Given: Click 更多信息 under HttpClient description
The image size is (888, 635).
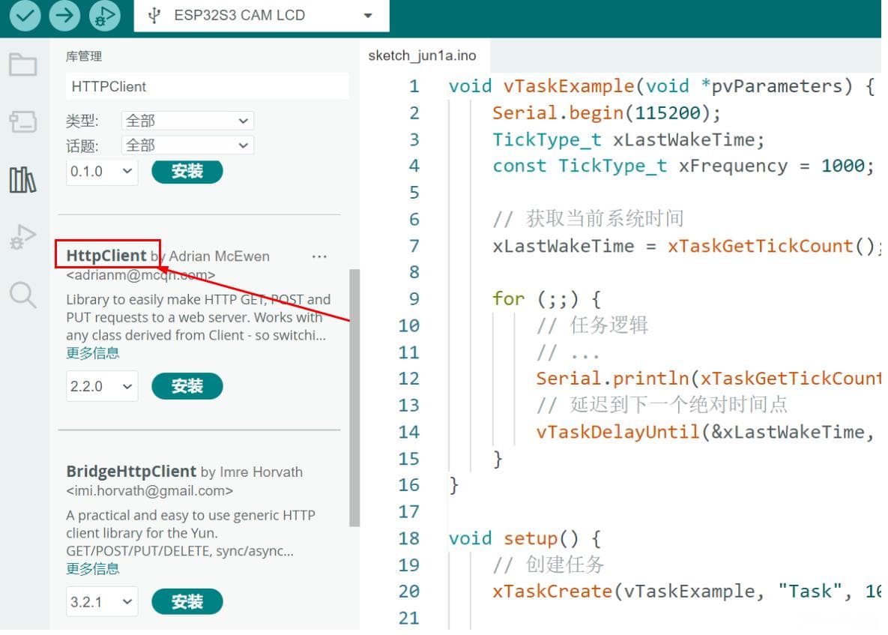Looking at the screenshot, I should click(93, 353).
